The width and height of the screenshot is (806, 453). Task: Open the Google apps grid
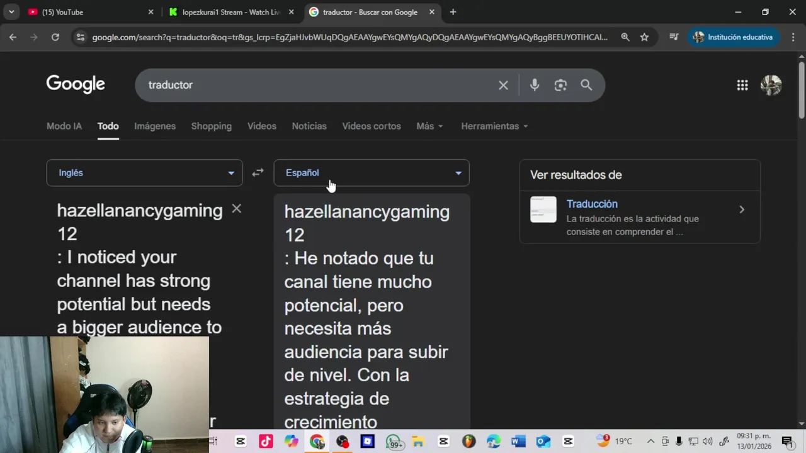pos(742,85)
